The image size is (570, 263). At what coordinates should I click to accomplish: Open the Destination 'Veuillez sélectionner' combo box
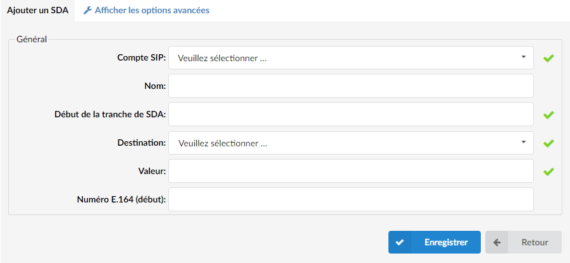pos(351,143)
